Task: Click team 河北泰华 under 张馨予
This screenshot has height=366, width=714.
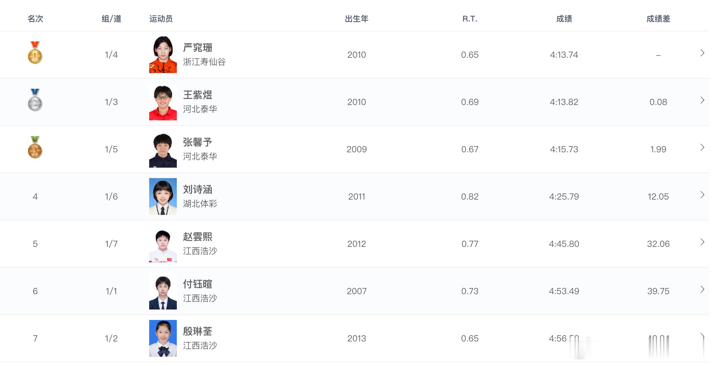Action: click(200, 156)
